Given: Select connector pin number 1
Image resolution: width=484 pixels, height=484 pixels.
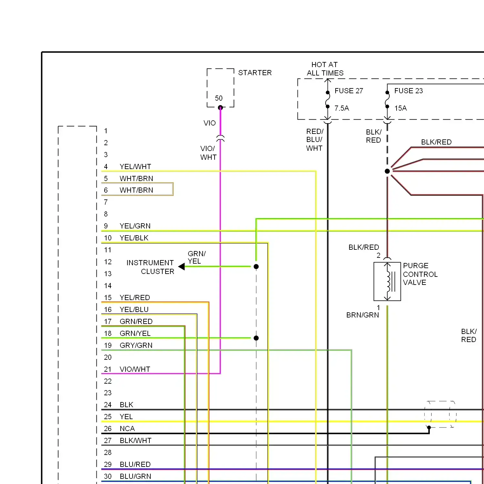Looking at the screenshot, I should click(106, 131).
